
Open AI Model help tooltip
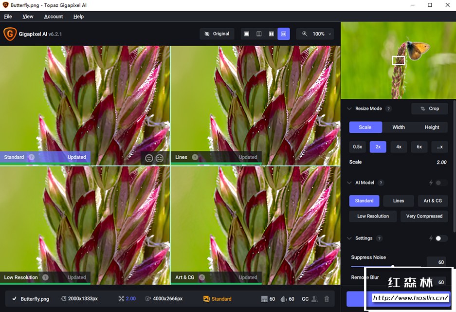coord(381,183)
